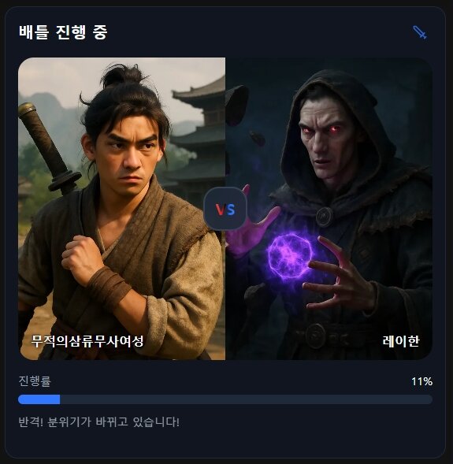Click the blue sword icon in header
453x464 pixels.
[x=420, y=32]
